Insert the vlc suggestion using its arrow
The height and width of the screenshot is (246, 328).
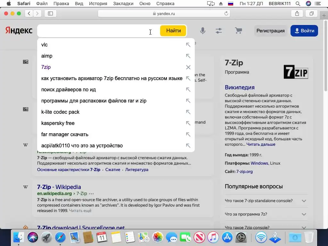(188, 45)
